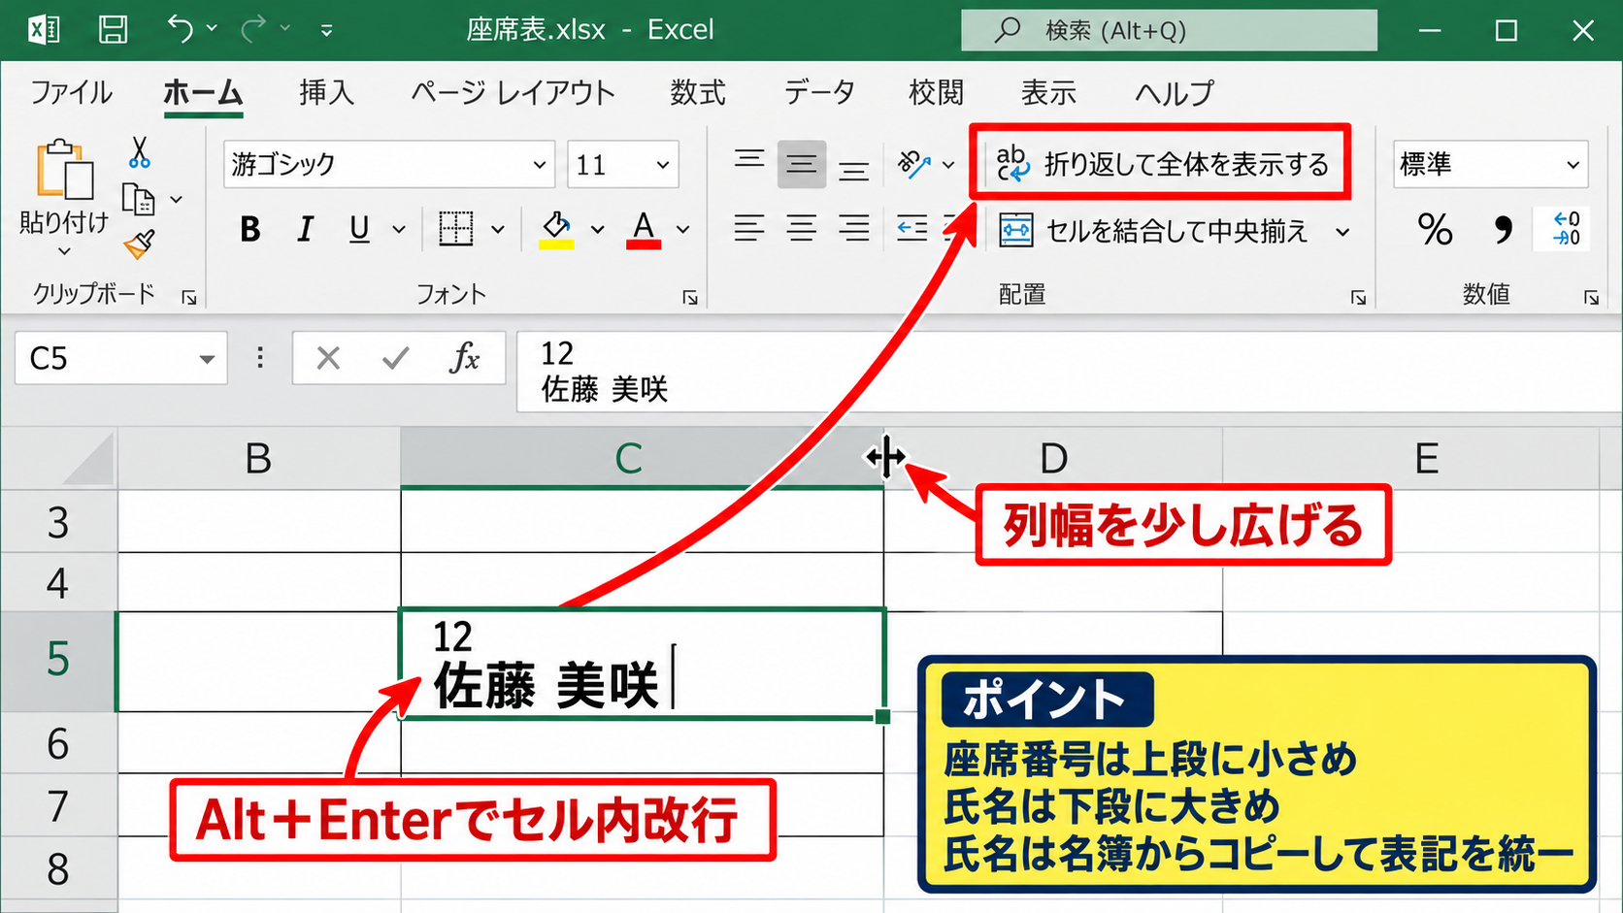Image resolution: width=1623 pixels, height=913 pixels.
Task: Click the Decrease Indent icon
Action: click(912, 229)
